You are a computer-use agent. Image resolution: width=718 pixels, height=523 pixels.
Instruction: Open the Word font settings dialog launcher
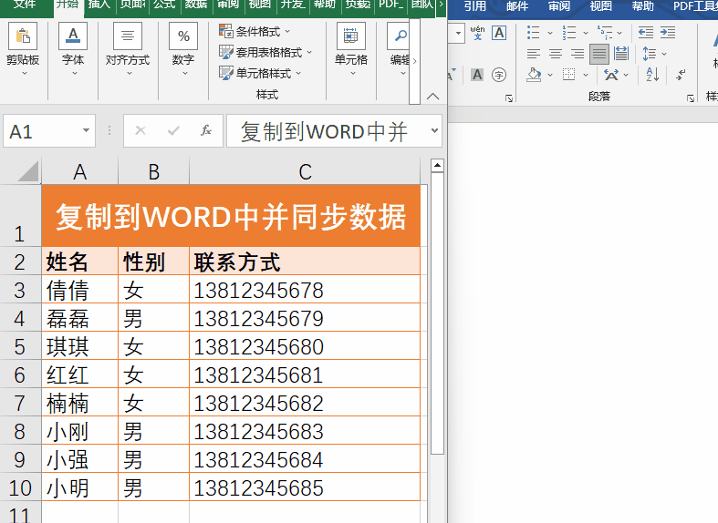pyautogui.click(x=509, y=98)
